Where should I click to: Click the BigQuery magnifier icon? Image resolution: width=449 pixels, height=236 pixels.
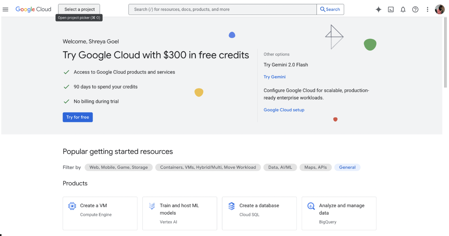pyautogui.click(x=311, y=206)
